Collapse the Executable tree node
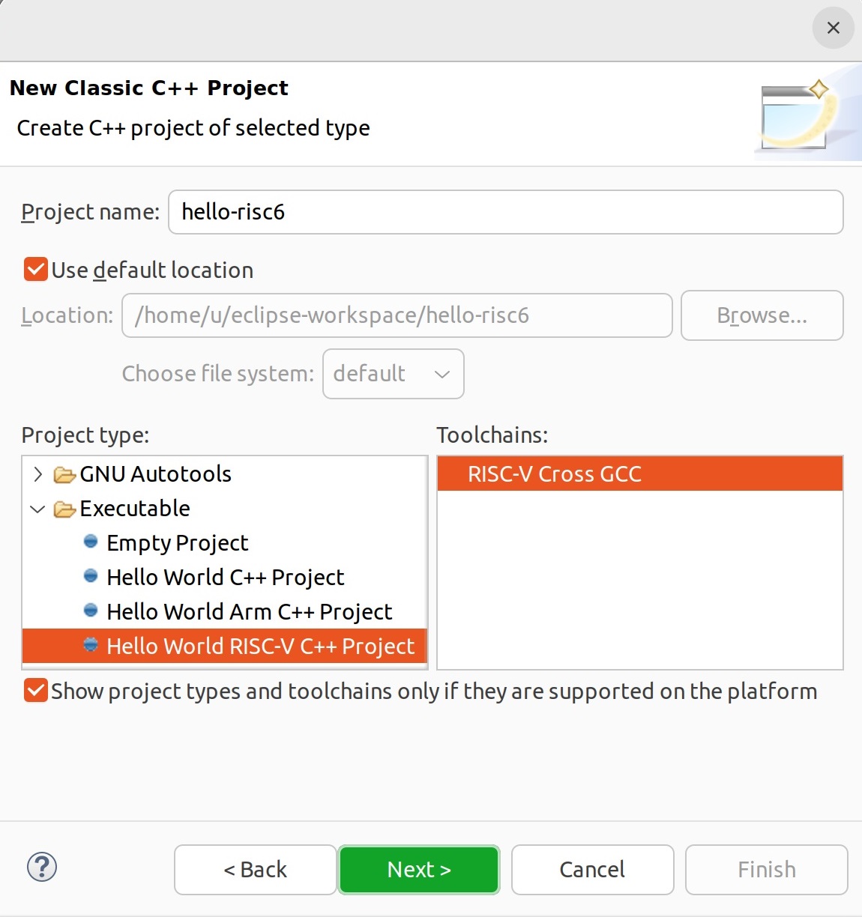The width and height of the screenshot is (862, 917). [37, 509]
